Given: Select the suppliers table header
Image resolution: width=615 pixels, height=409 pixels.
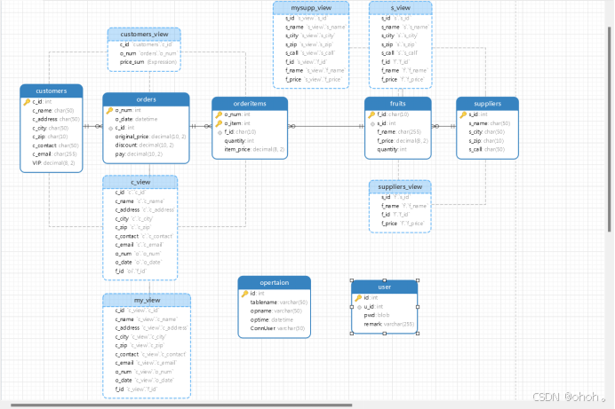Looking at the screenshot, I should (488, 104).
